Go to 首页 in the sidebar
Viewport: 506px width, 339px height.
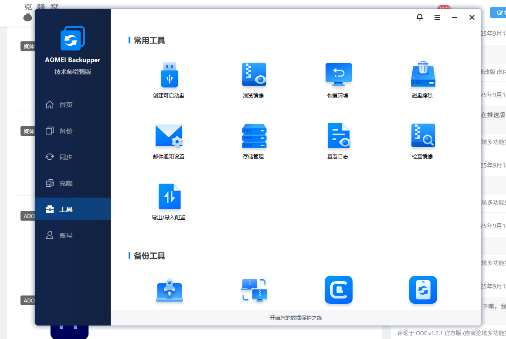point(65,105)
